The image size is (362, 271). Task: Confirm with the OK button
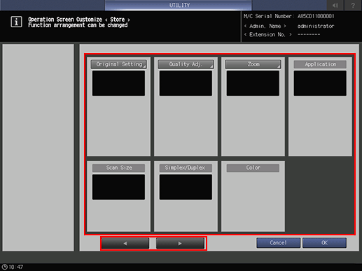[324, 243]
